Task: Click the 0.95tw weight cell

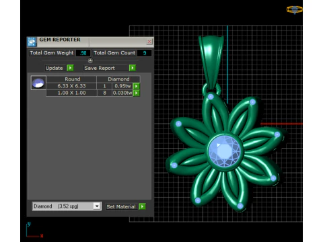Action: (122, 86)
